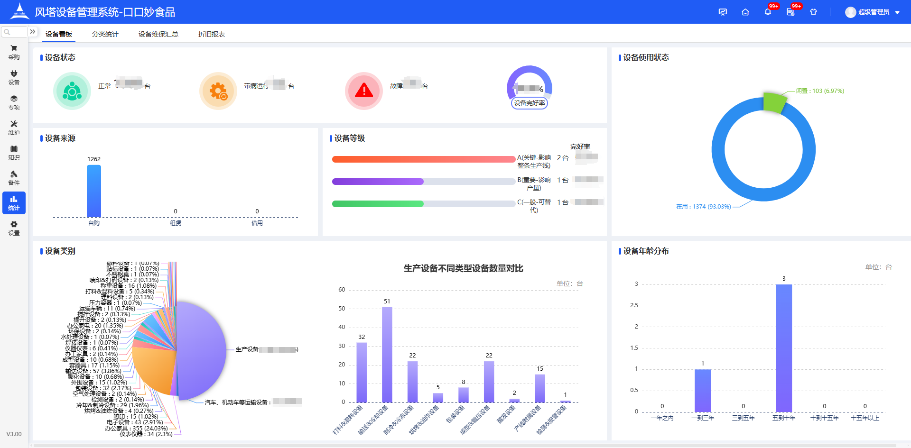Click the 设备完好率 button
911x448 pixels.
point(529,103)
